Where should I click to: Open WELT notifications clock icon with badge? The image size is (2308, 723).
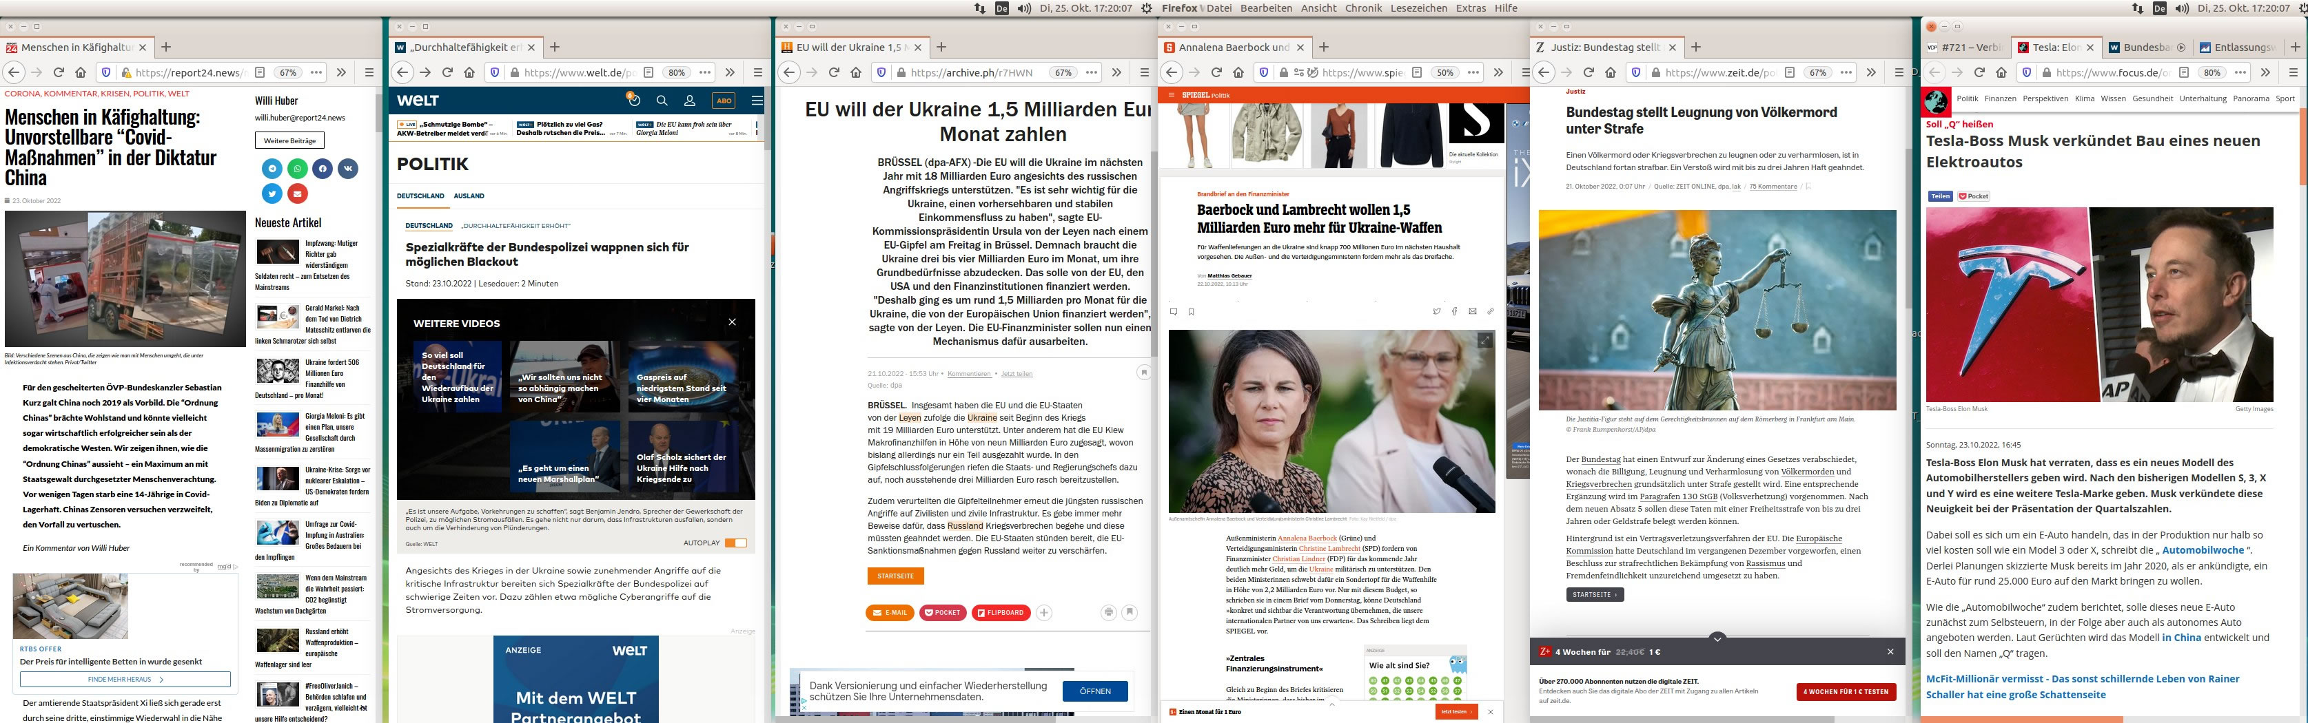[633, 101]
